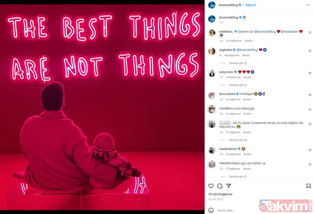Open the comment bubble icon under the post
The image size is (314, 214).
tap(220, 186)
